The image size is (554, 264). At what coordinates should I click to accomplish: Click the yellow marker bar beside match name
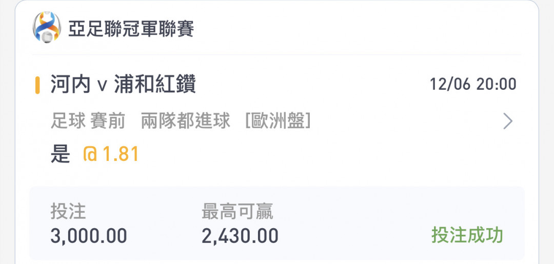[37, 85]
